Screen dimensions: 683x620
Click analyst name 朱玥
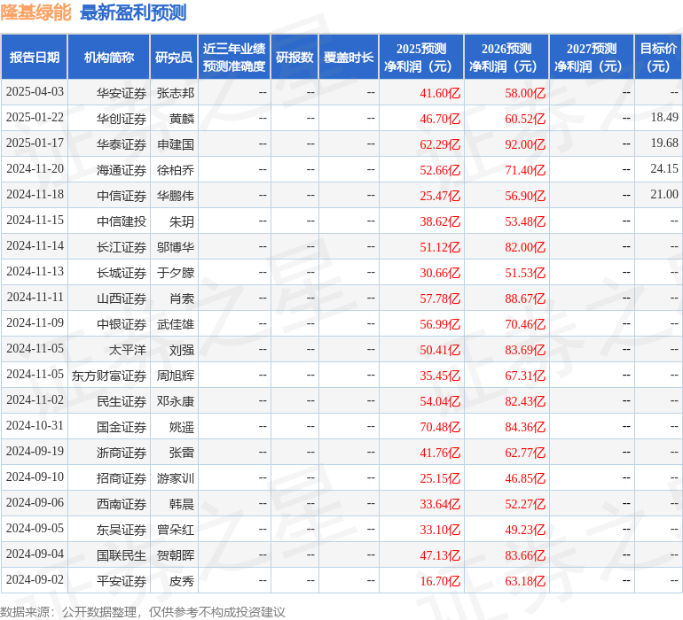pyautogui.click(x=182, y=221)
